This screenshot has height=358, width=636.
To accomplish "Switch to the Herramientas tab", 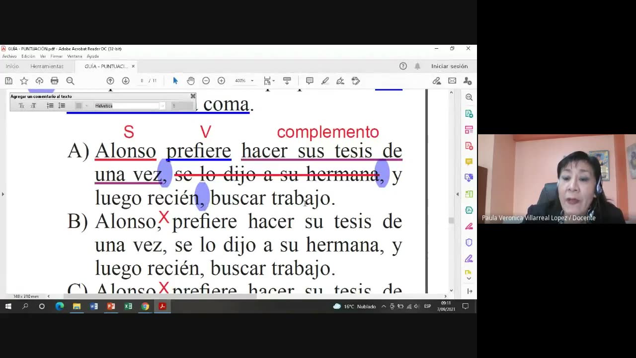I will coord(47,66).
